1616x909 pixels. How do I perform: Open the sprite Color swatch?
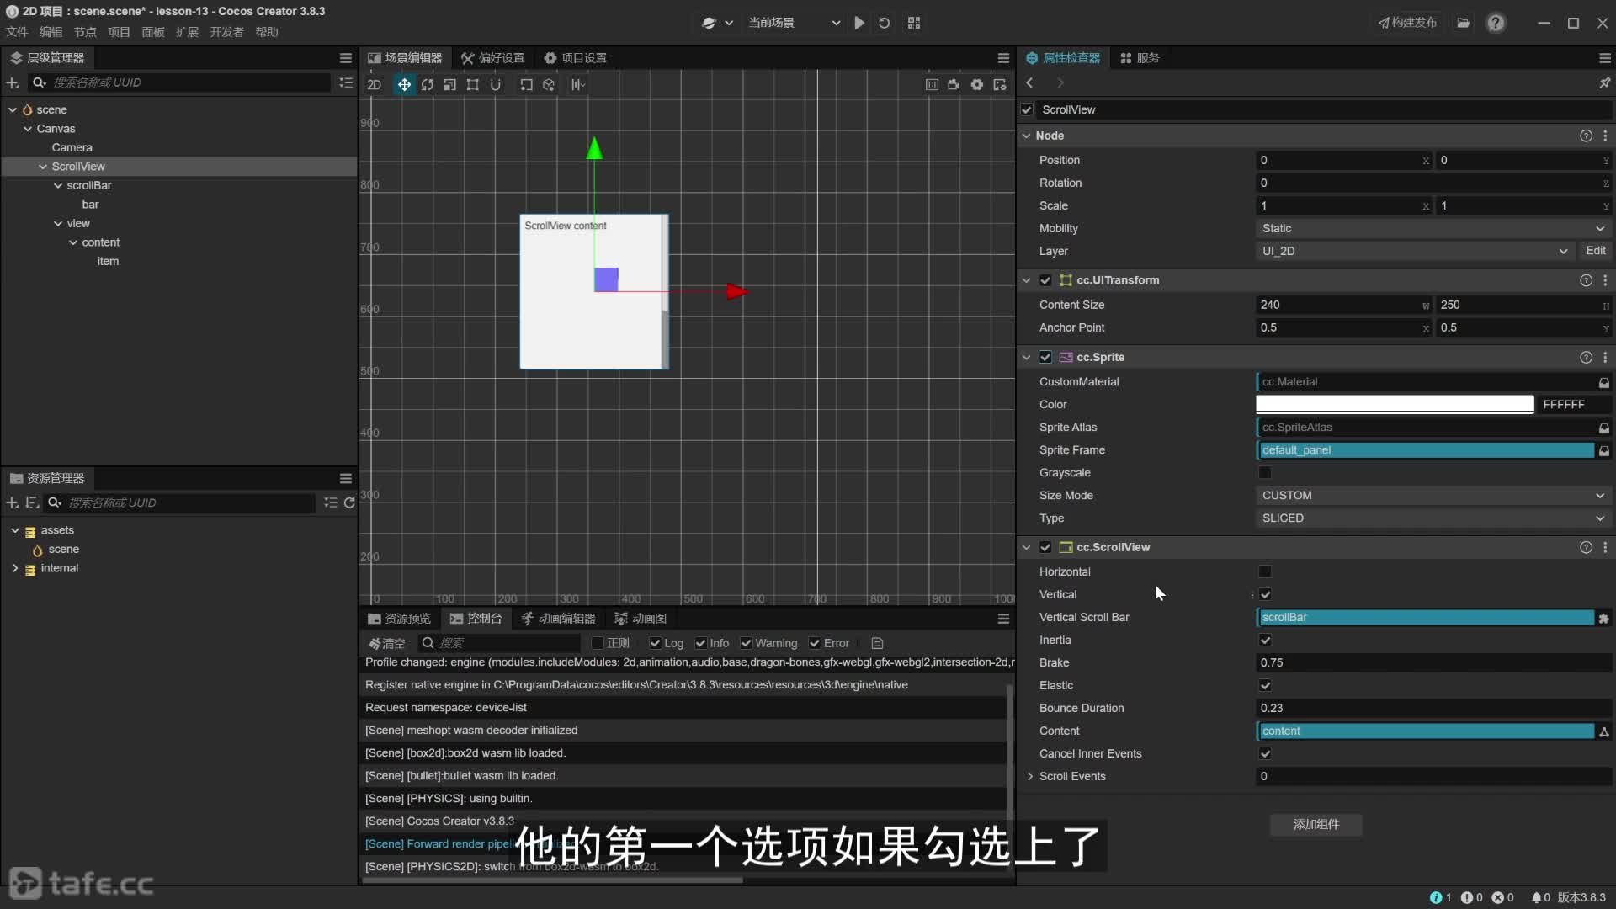point(1394,404)
